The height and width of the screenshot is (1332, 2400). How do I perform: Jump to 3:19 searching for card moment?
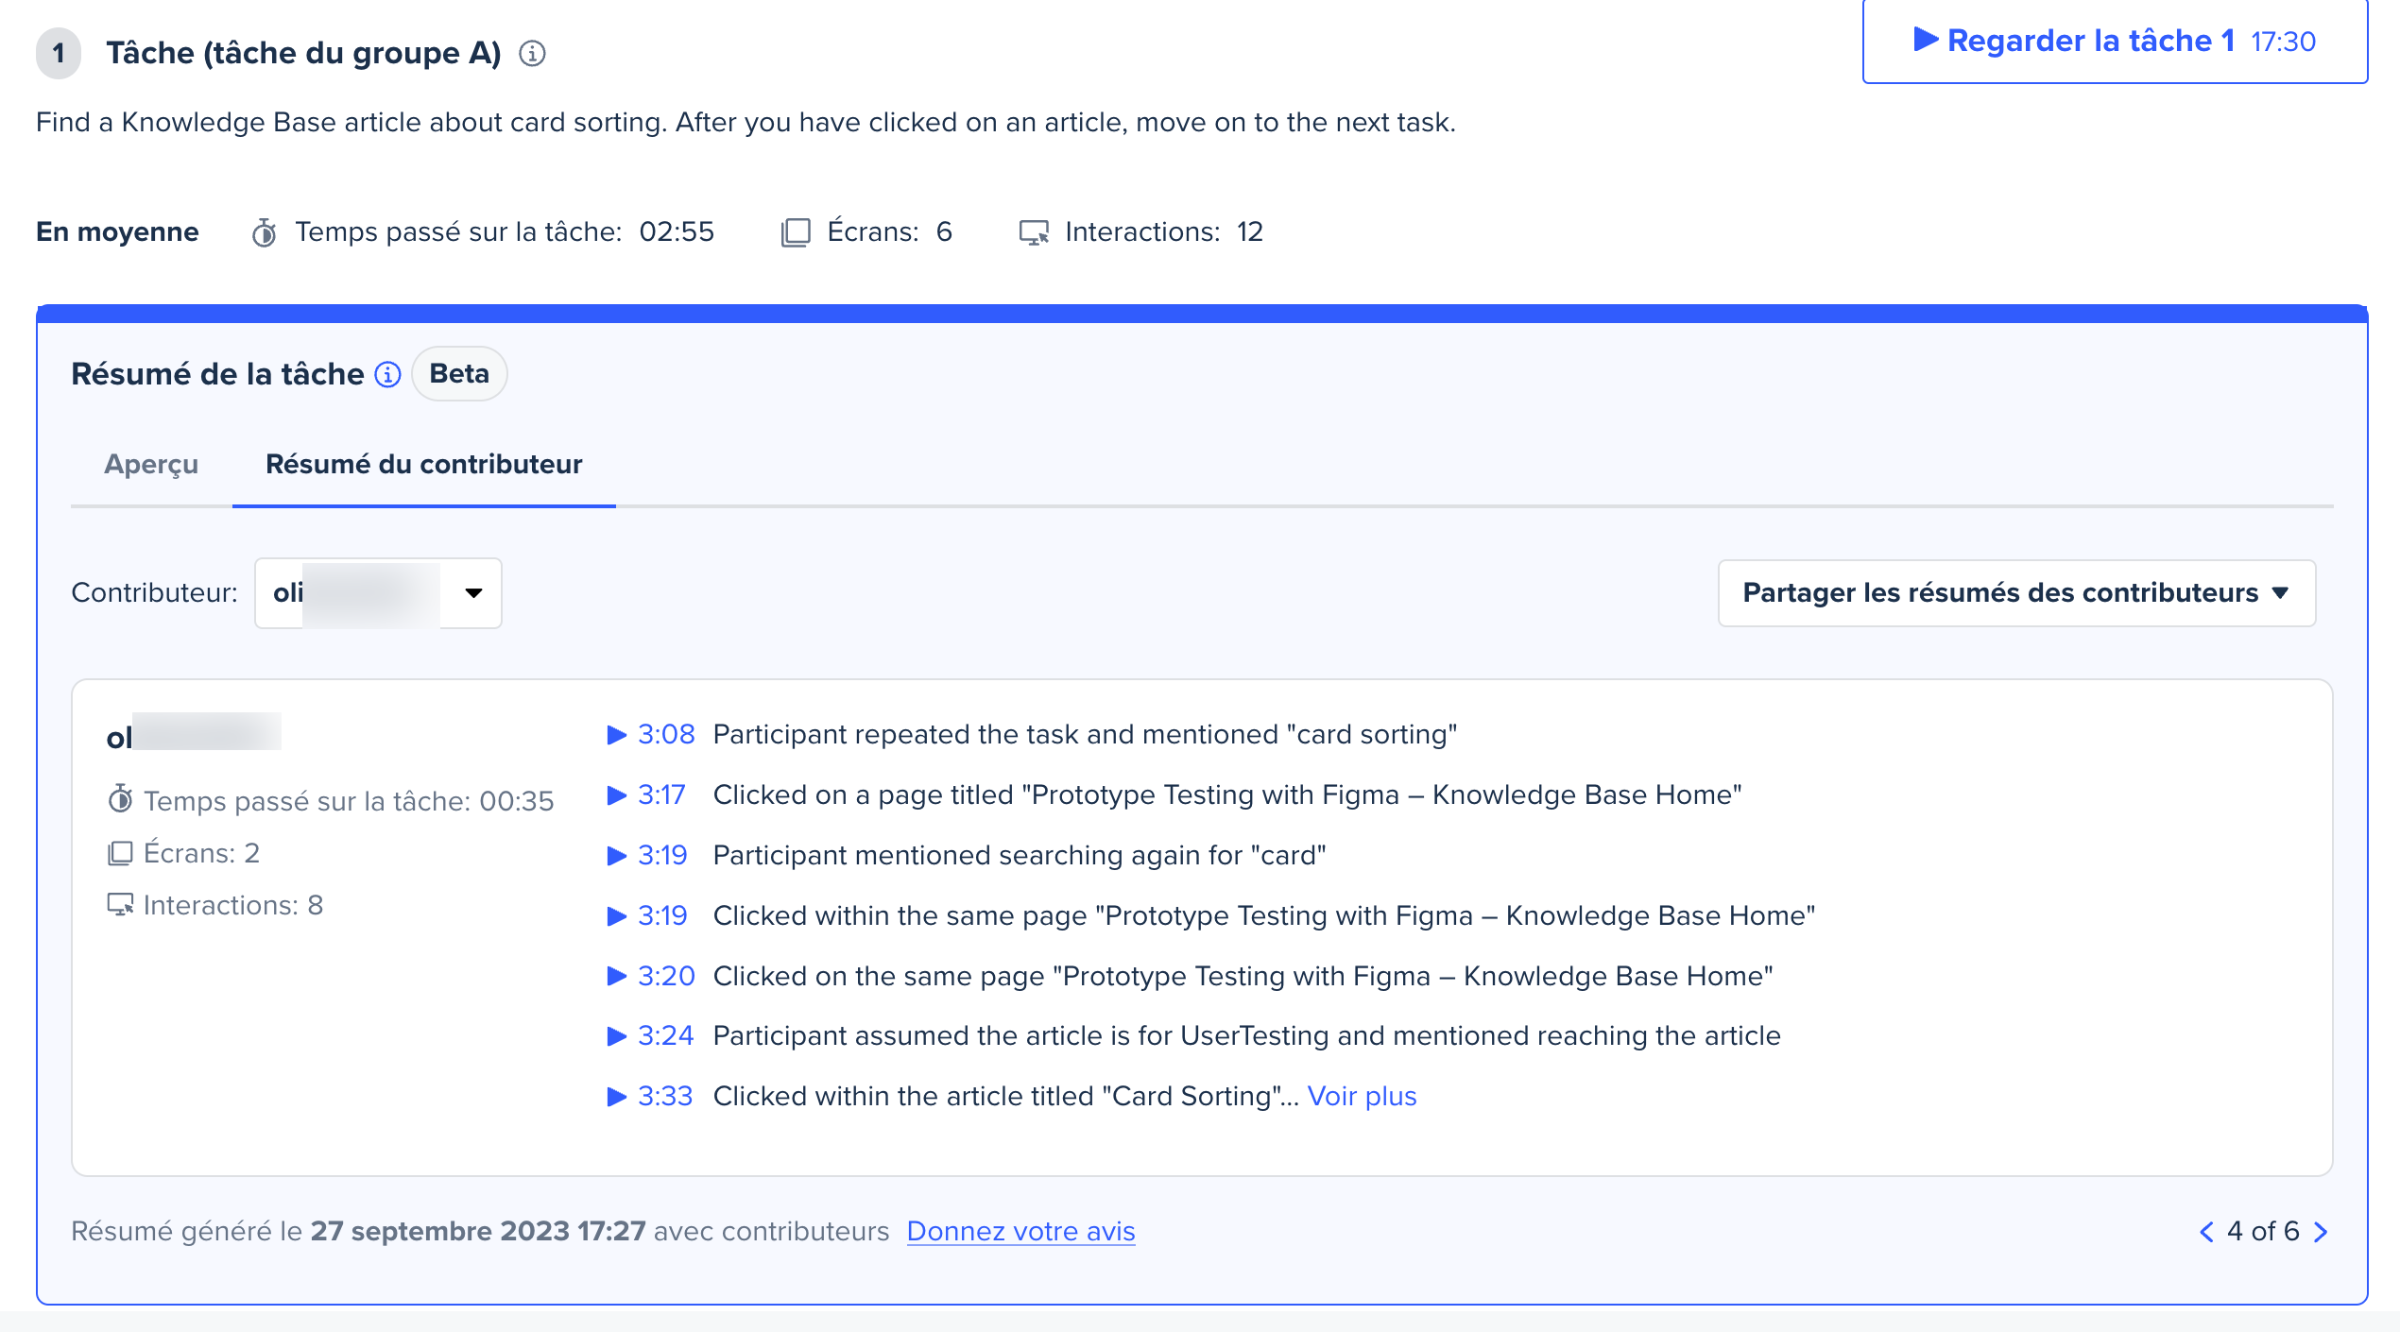tap(648, 855)
